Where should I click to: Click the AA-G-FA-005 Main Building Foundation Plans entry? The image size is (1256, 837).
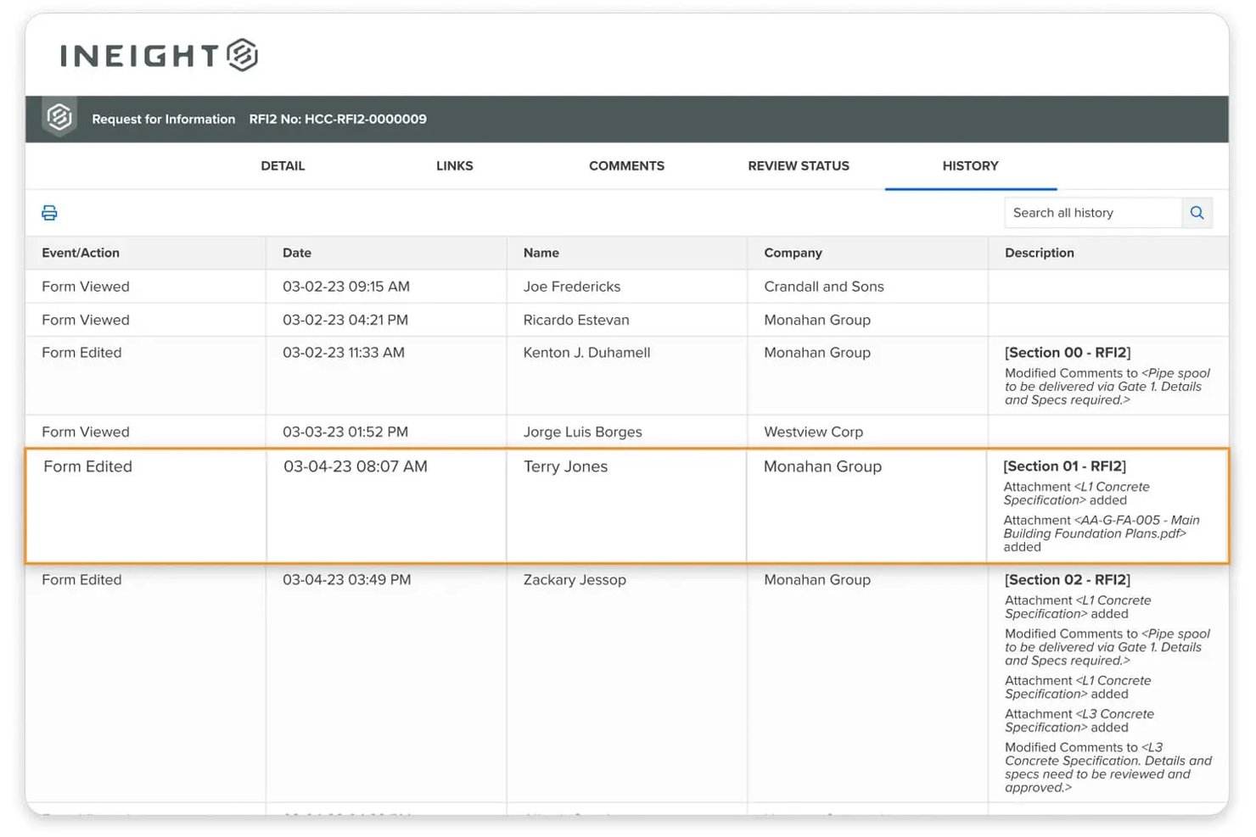pos(1102,533)
